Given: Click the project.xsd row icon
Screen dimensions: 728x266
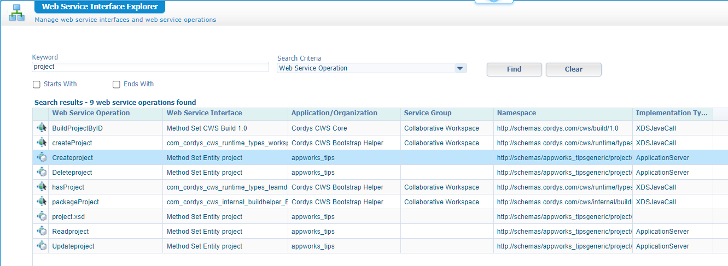Looking at the screenshot, I should click(42, 216).
